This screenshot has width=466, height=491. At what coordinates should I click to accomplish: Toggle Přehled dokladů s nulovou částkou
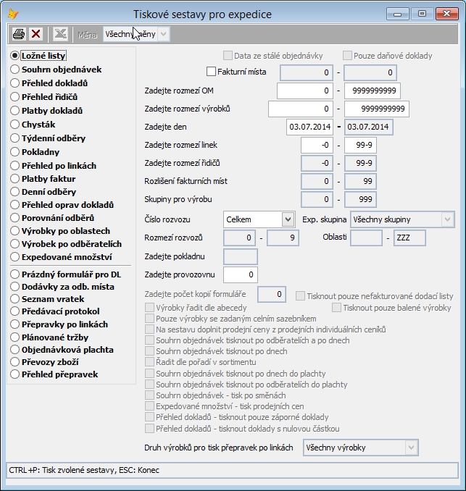(x=150, y=429)
